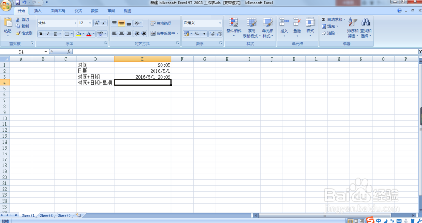Click the Undo arrow in quick access toolbar

[24, 3]
